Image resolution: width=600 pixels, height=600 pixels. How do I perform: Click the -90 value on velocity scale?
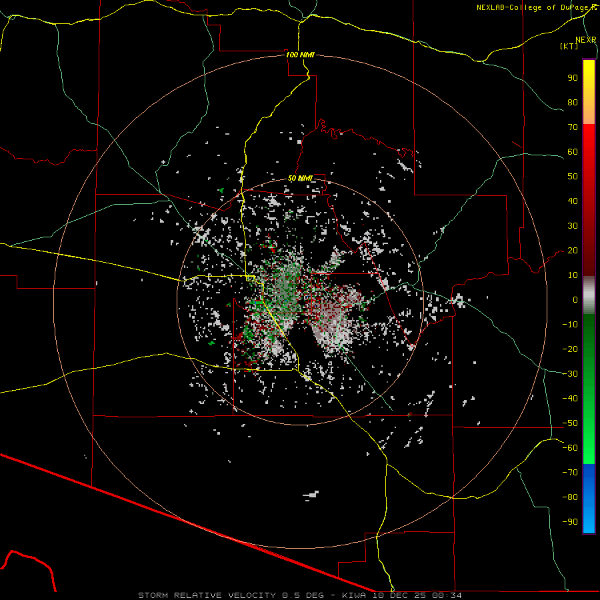coord(570,522)
